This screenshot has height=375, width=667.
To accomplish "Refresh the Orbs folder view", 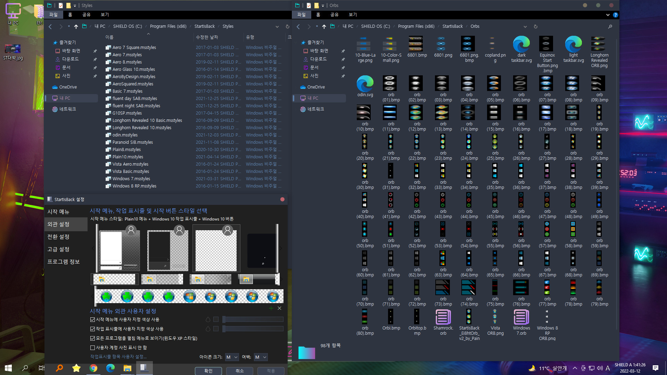I will coord(536,26).
